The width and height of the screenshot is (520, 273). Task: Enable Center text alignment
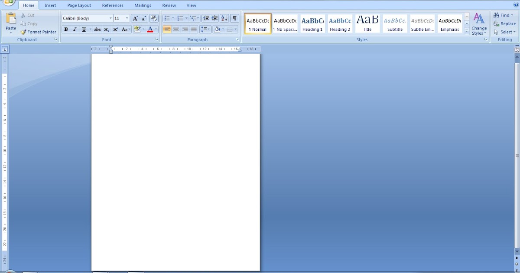176,29
